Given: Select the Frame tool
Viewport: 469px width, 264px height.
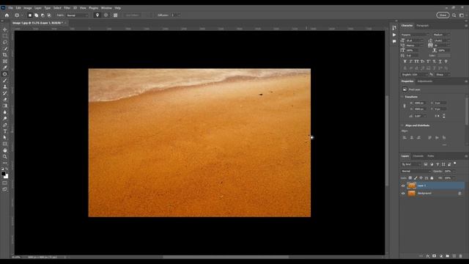Looking at the screenshot, I should [5, 61].
